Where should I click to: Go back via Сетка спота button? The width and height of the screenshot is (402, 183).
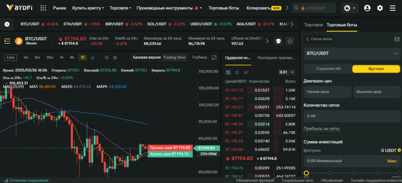[x=319, y=39]
